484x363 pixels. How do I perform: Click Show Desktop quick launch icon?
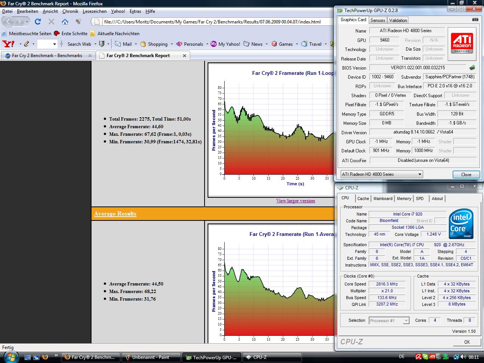[x=27, y=357]
